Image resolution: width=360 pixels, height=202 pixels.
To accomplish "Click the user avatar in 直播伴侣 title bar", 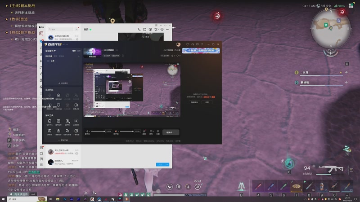I will [x=178, y=44].
